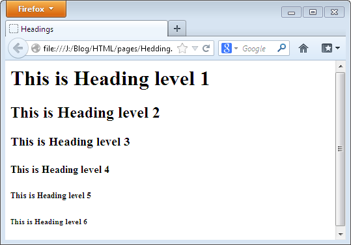Reload the page
The width and height of the screenshot is (351, 245).
tap(206, 48)
